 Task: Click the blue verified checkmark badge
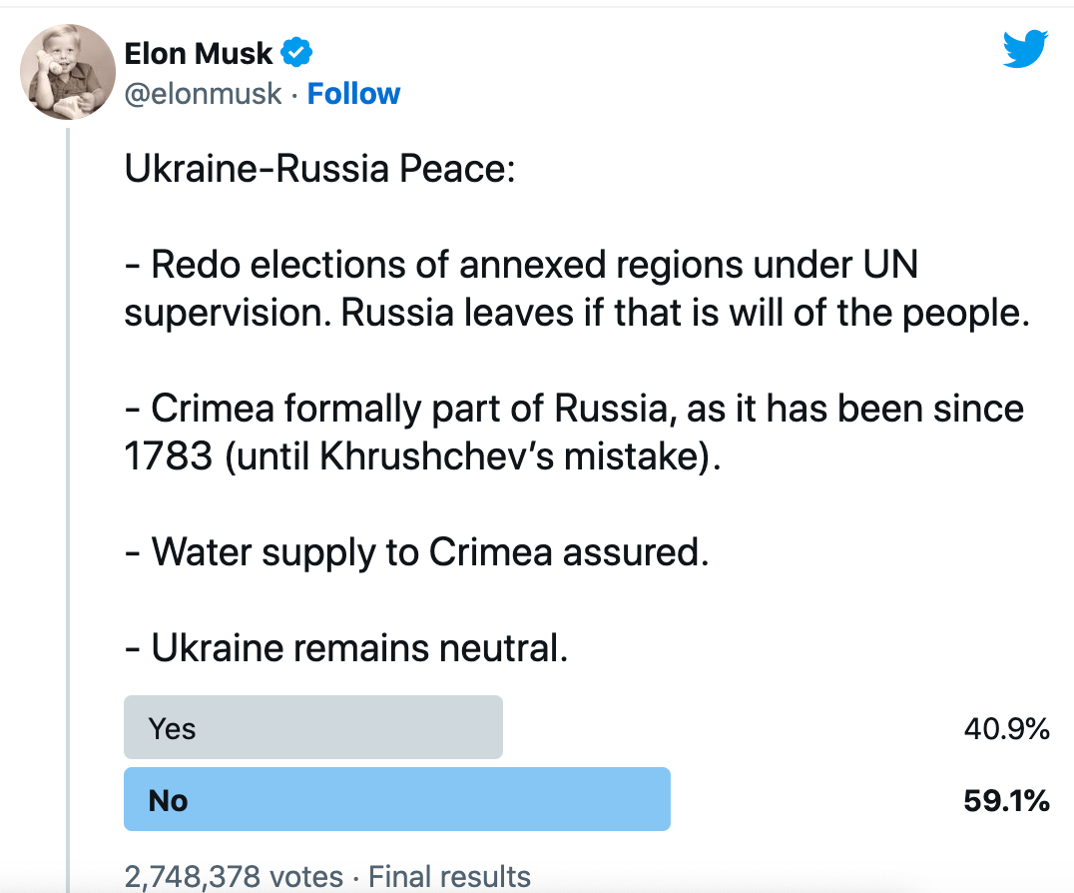pos(296,53)
